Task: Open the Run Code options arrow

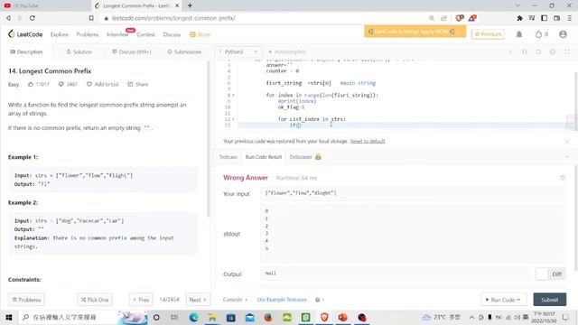Action: [x=518, y=300]
